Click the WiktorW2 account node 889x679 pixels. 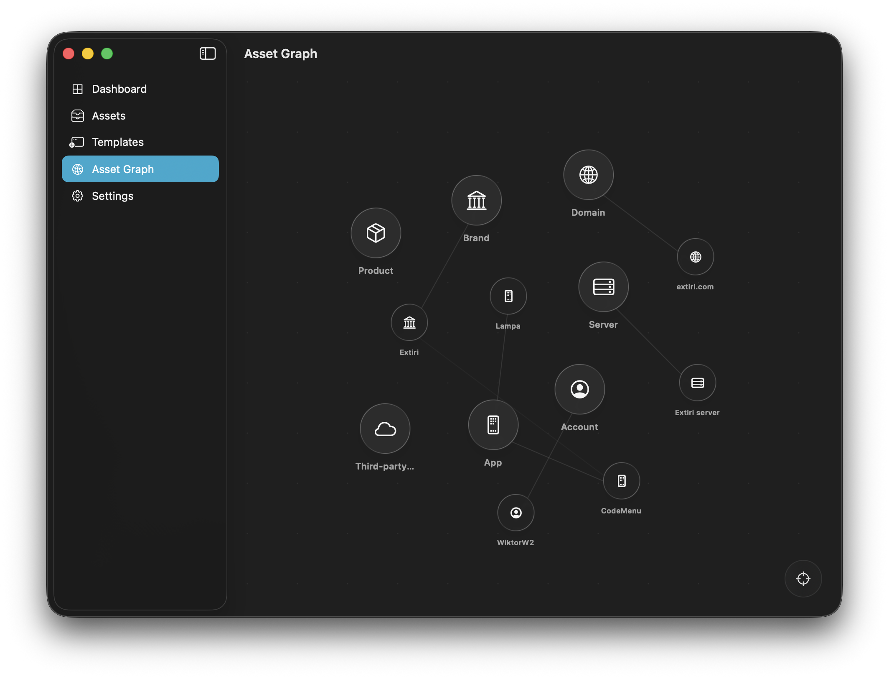pyautogui.click(x=516, y=513)
